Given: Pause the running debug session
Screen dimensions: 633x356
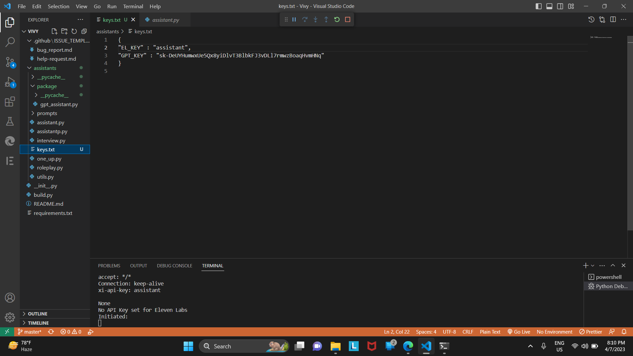Looking at the screenshot, I should (x=294, y=19).
